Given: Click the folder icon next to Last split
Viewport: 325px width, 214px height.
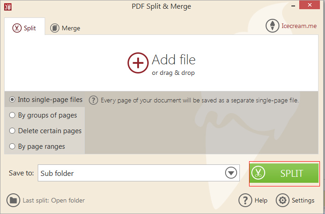Looking at the screenshot, I should click(13, 200).
